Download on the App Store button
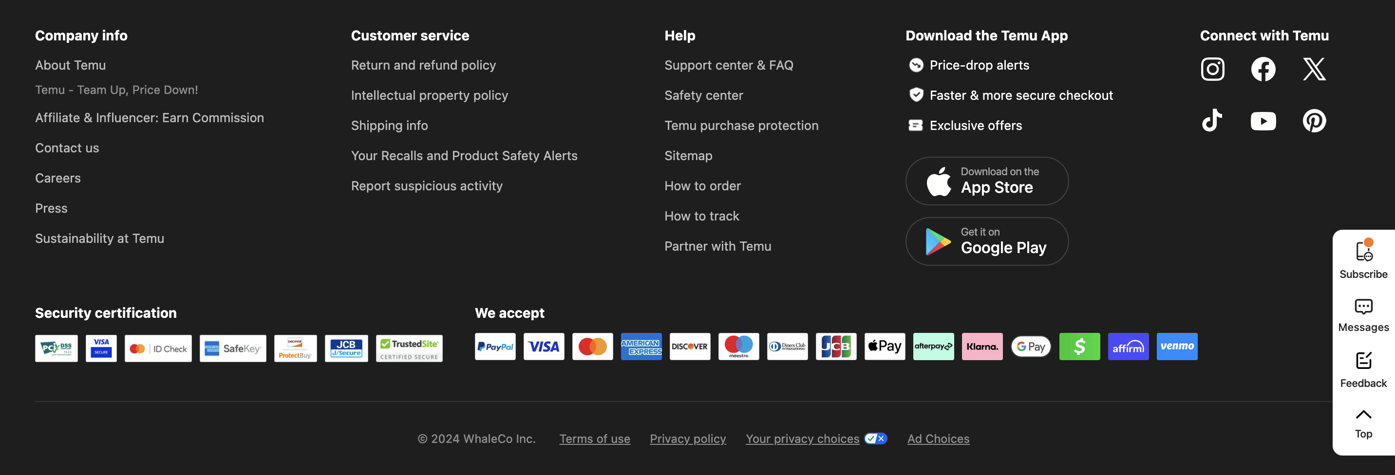The image size is (1395, 475). (986, 181)
